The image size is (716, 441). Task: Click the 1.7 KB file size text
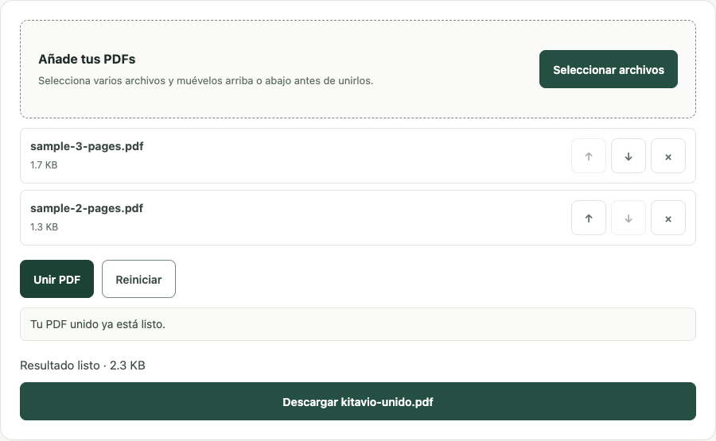tap(44, 165)
